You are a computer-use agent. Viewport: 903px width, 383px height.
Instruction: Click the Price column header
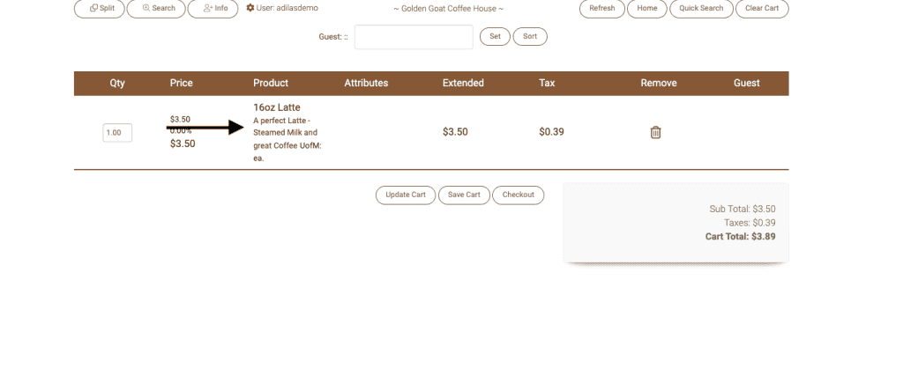click(181, 83)
